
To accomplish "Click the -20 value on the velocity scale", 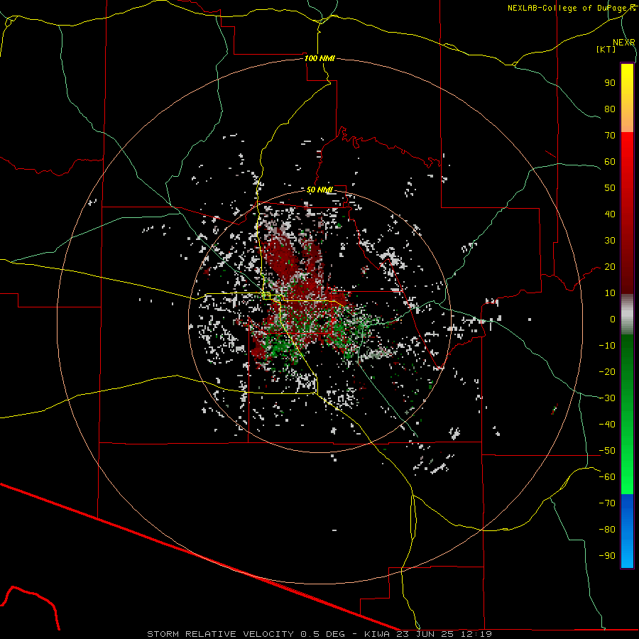I will pos(607,371).
